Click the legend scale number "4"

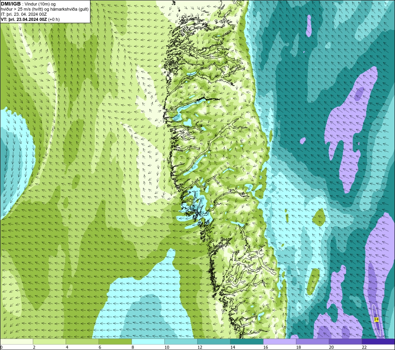67,347
